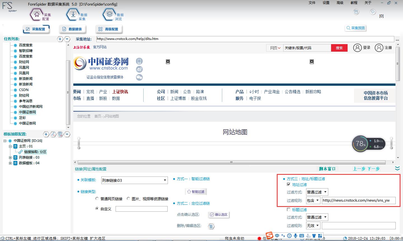Image resolution: width=403 pixels, height=241 pixels.
Task: Open the 数据采集 panel icon
Action: pos(73,14)
